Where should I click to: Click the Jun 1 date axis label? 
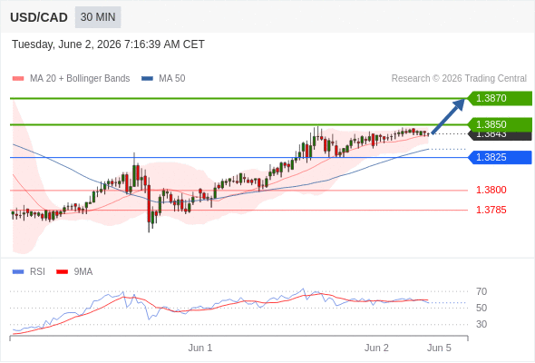200,348
